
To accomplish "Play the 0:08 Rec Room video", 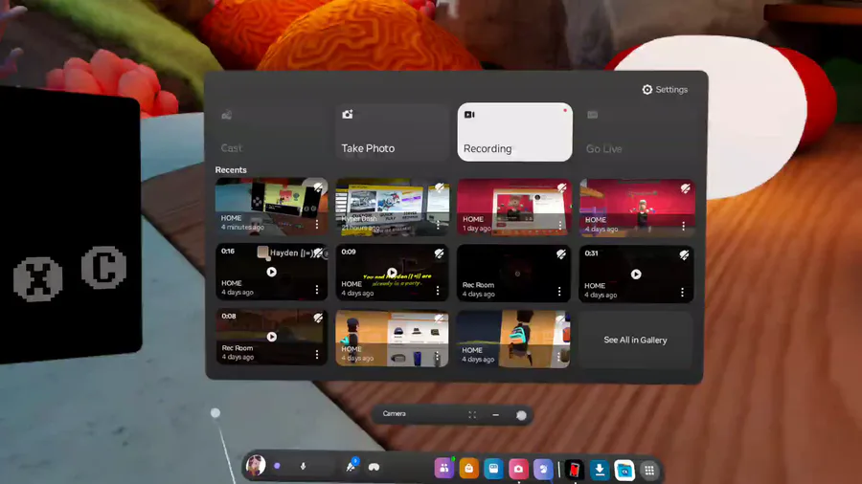I will point(272,337).
